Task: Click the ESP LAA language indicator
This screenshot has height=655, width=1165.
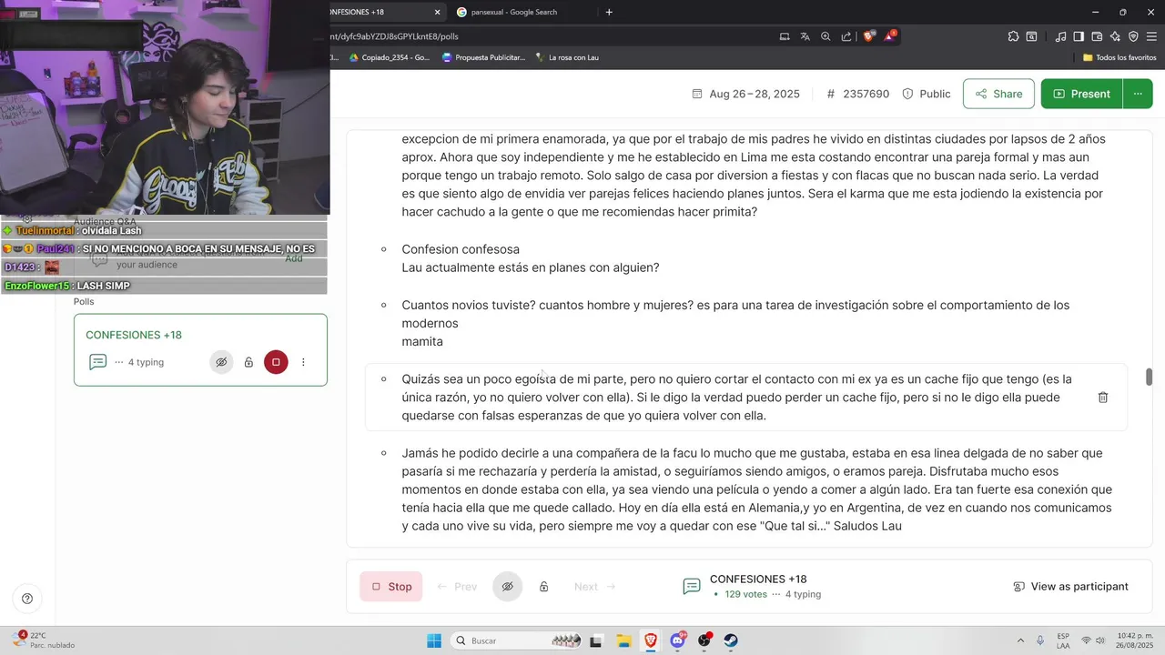Action: pos(1063,640)
